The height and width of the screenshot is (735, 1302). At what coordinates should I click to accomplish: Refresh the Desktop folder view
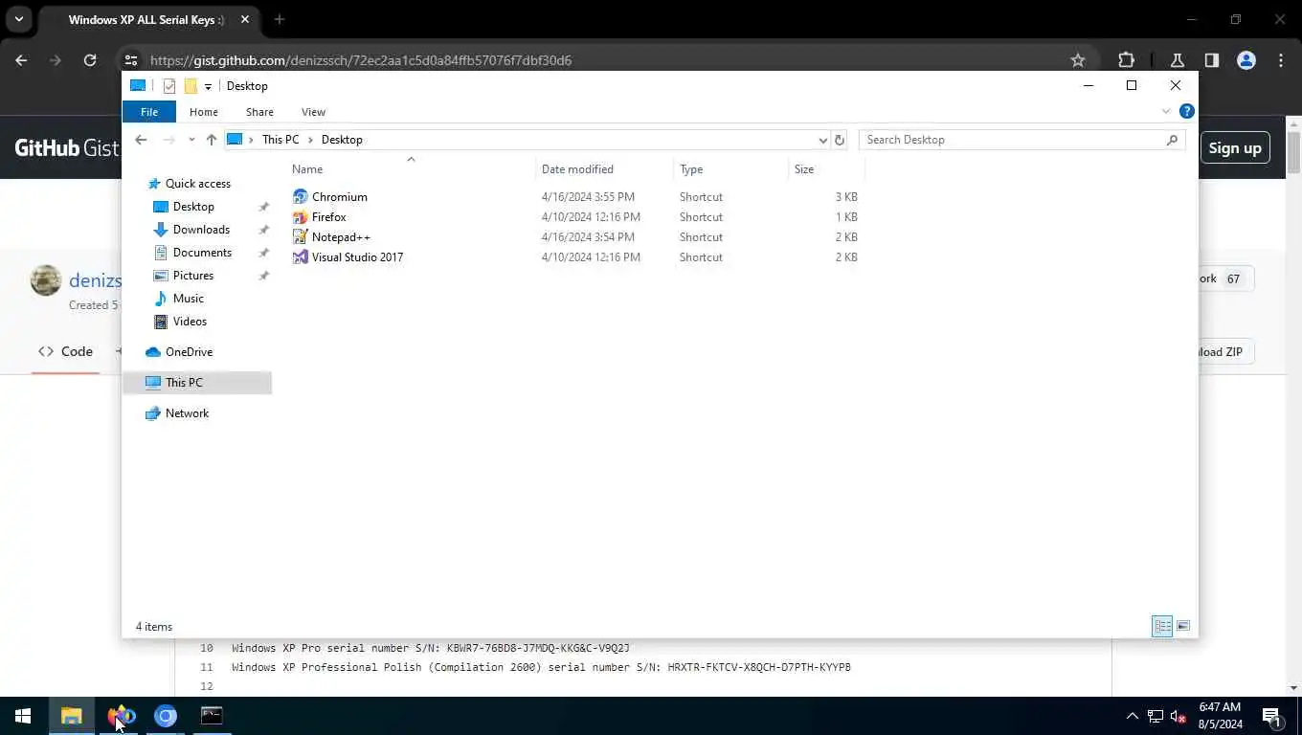tap(840, 140)
